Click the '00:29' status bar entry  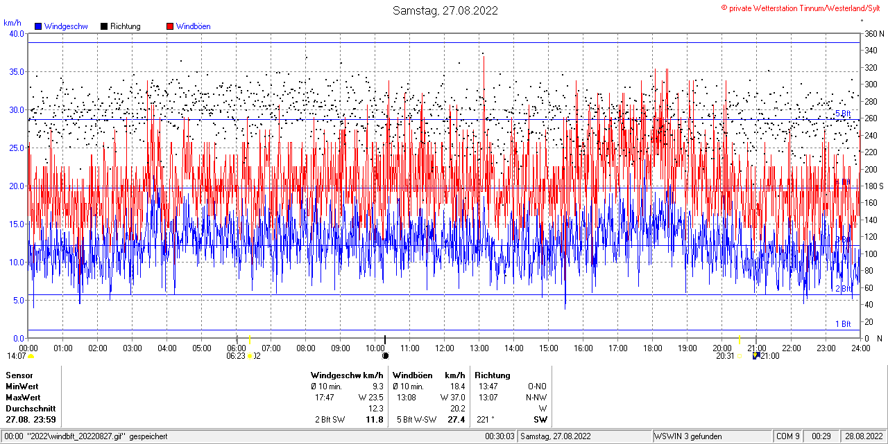pos(821,436)
